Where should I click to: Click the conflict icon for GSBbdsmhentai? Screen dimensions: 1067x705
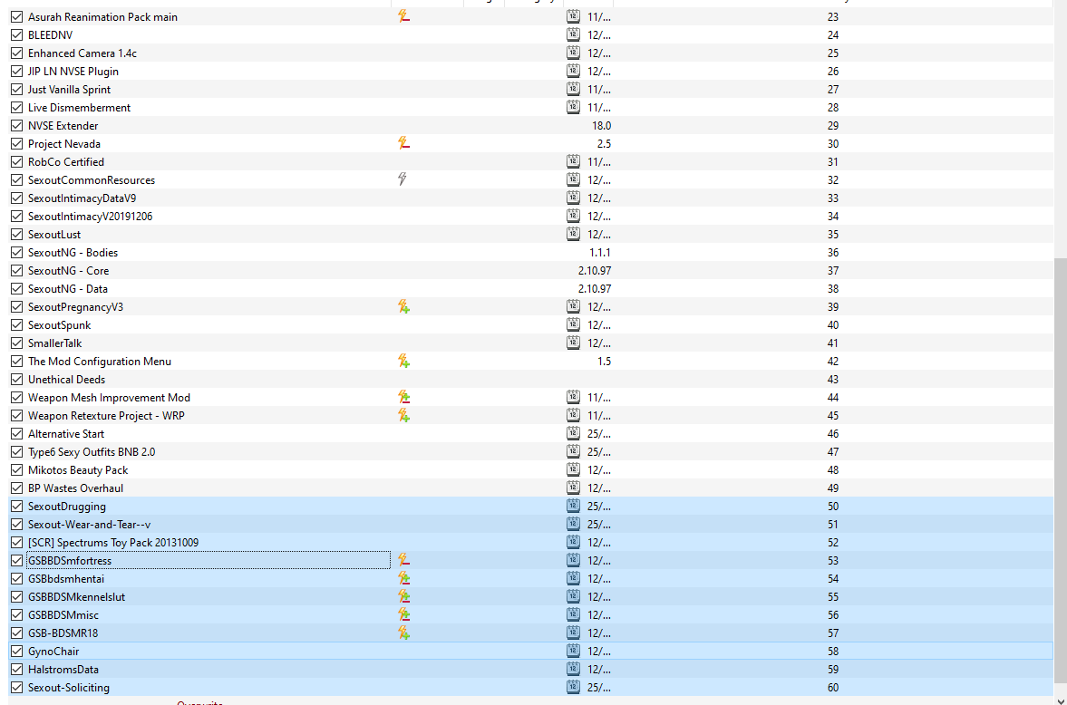pos(403,578)
